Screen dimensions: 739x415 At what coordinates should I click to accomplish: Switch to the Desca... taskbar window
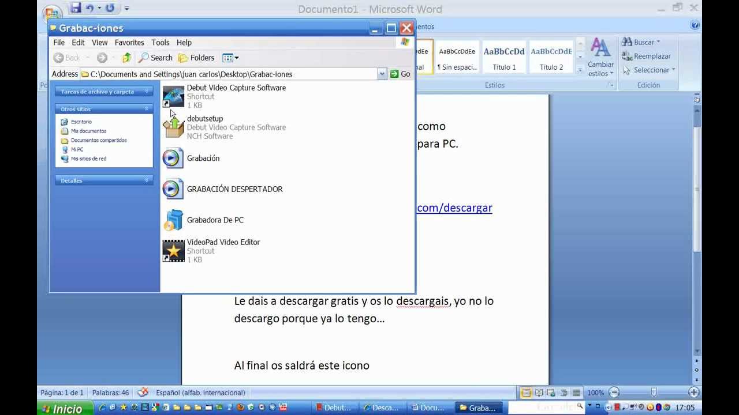tap(382, 408)
